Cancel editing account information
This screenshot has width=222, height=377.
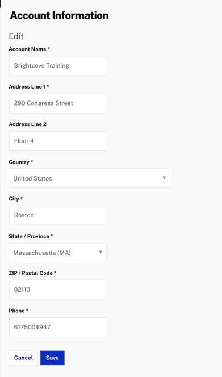[x=23, y=358]
